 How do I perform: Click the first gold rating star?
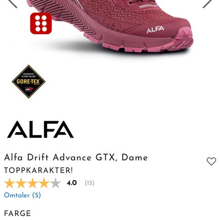click(10, 183)
